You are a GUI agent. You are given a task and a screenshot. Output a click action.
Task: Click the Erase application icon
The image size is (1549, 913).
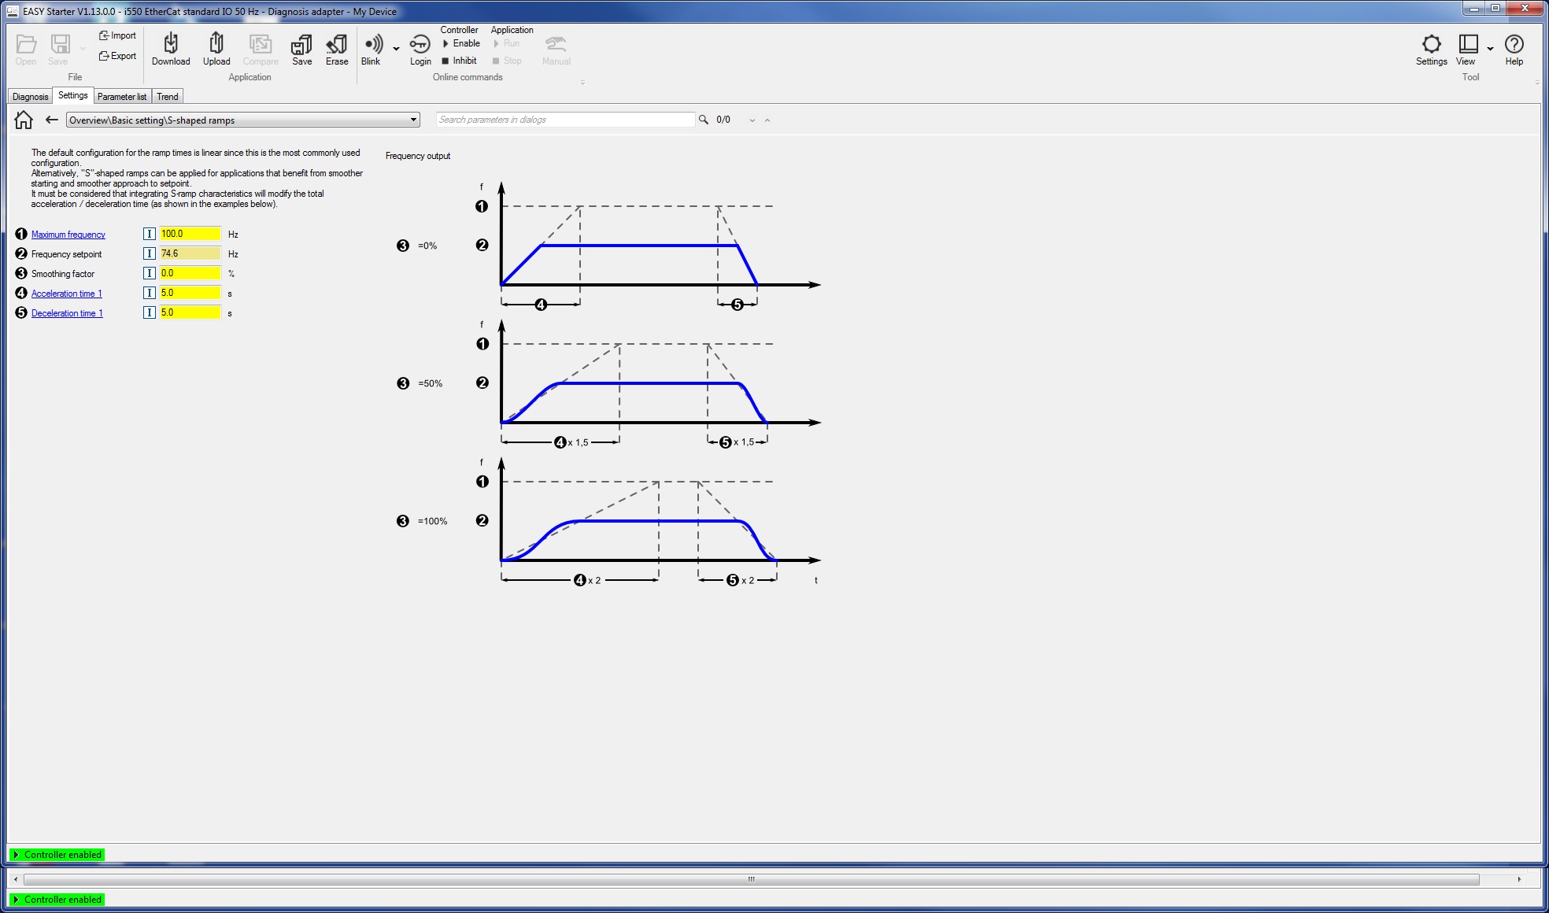click(337, 45)
